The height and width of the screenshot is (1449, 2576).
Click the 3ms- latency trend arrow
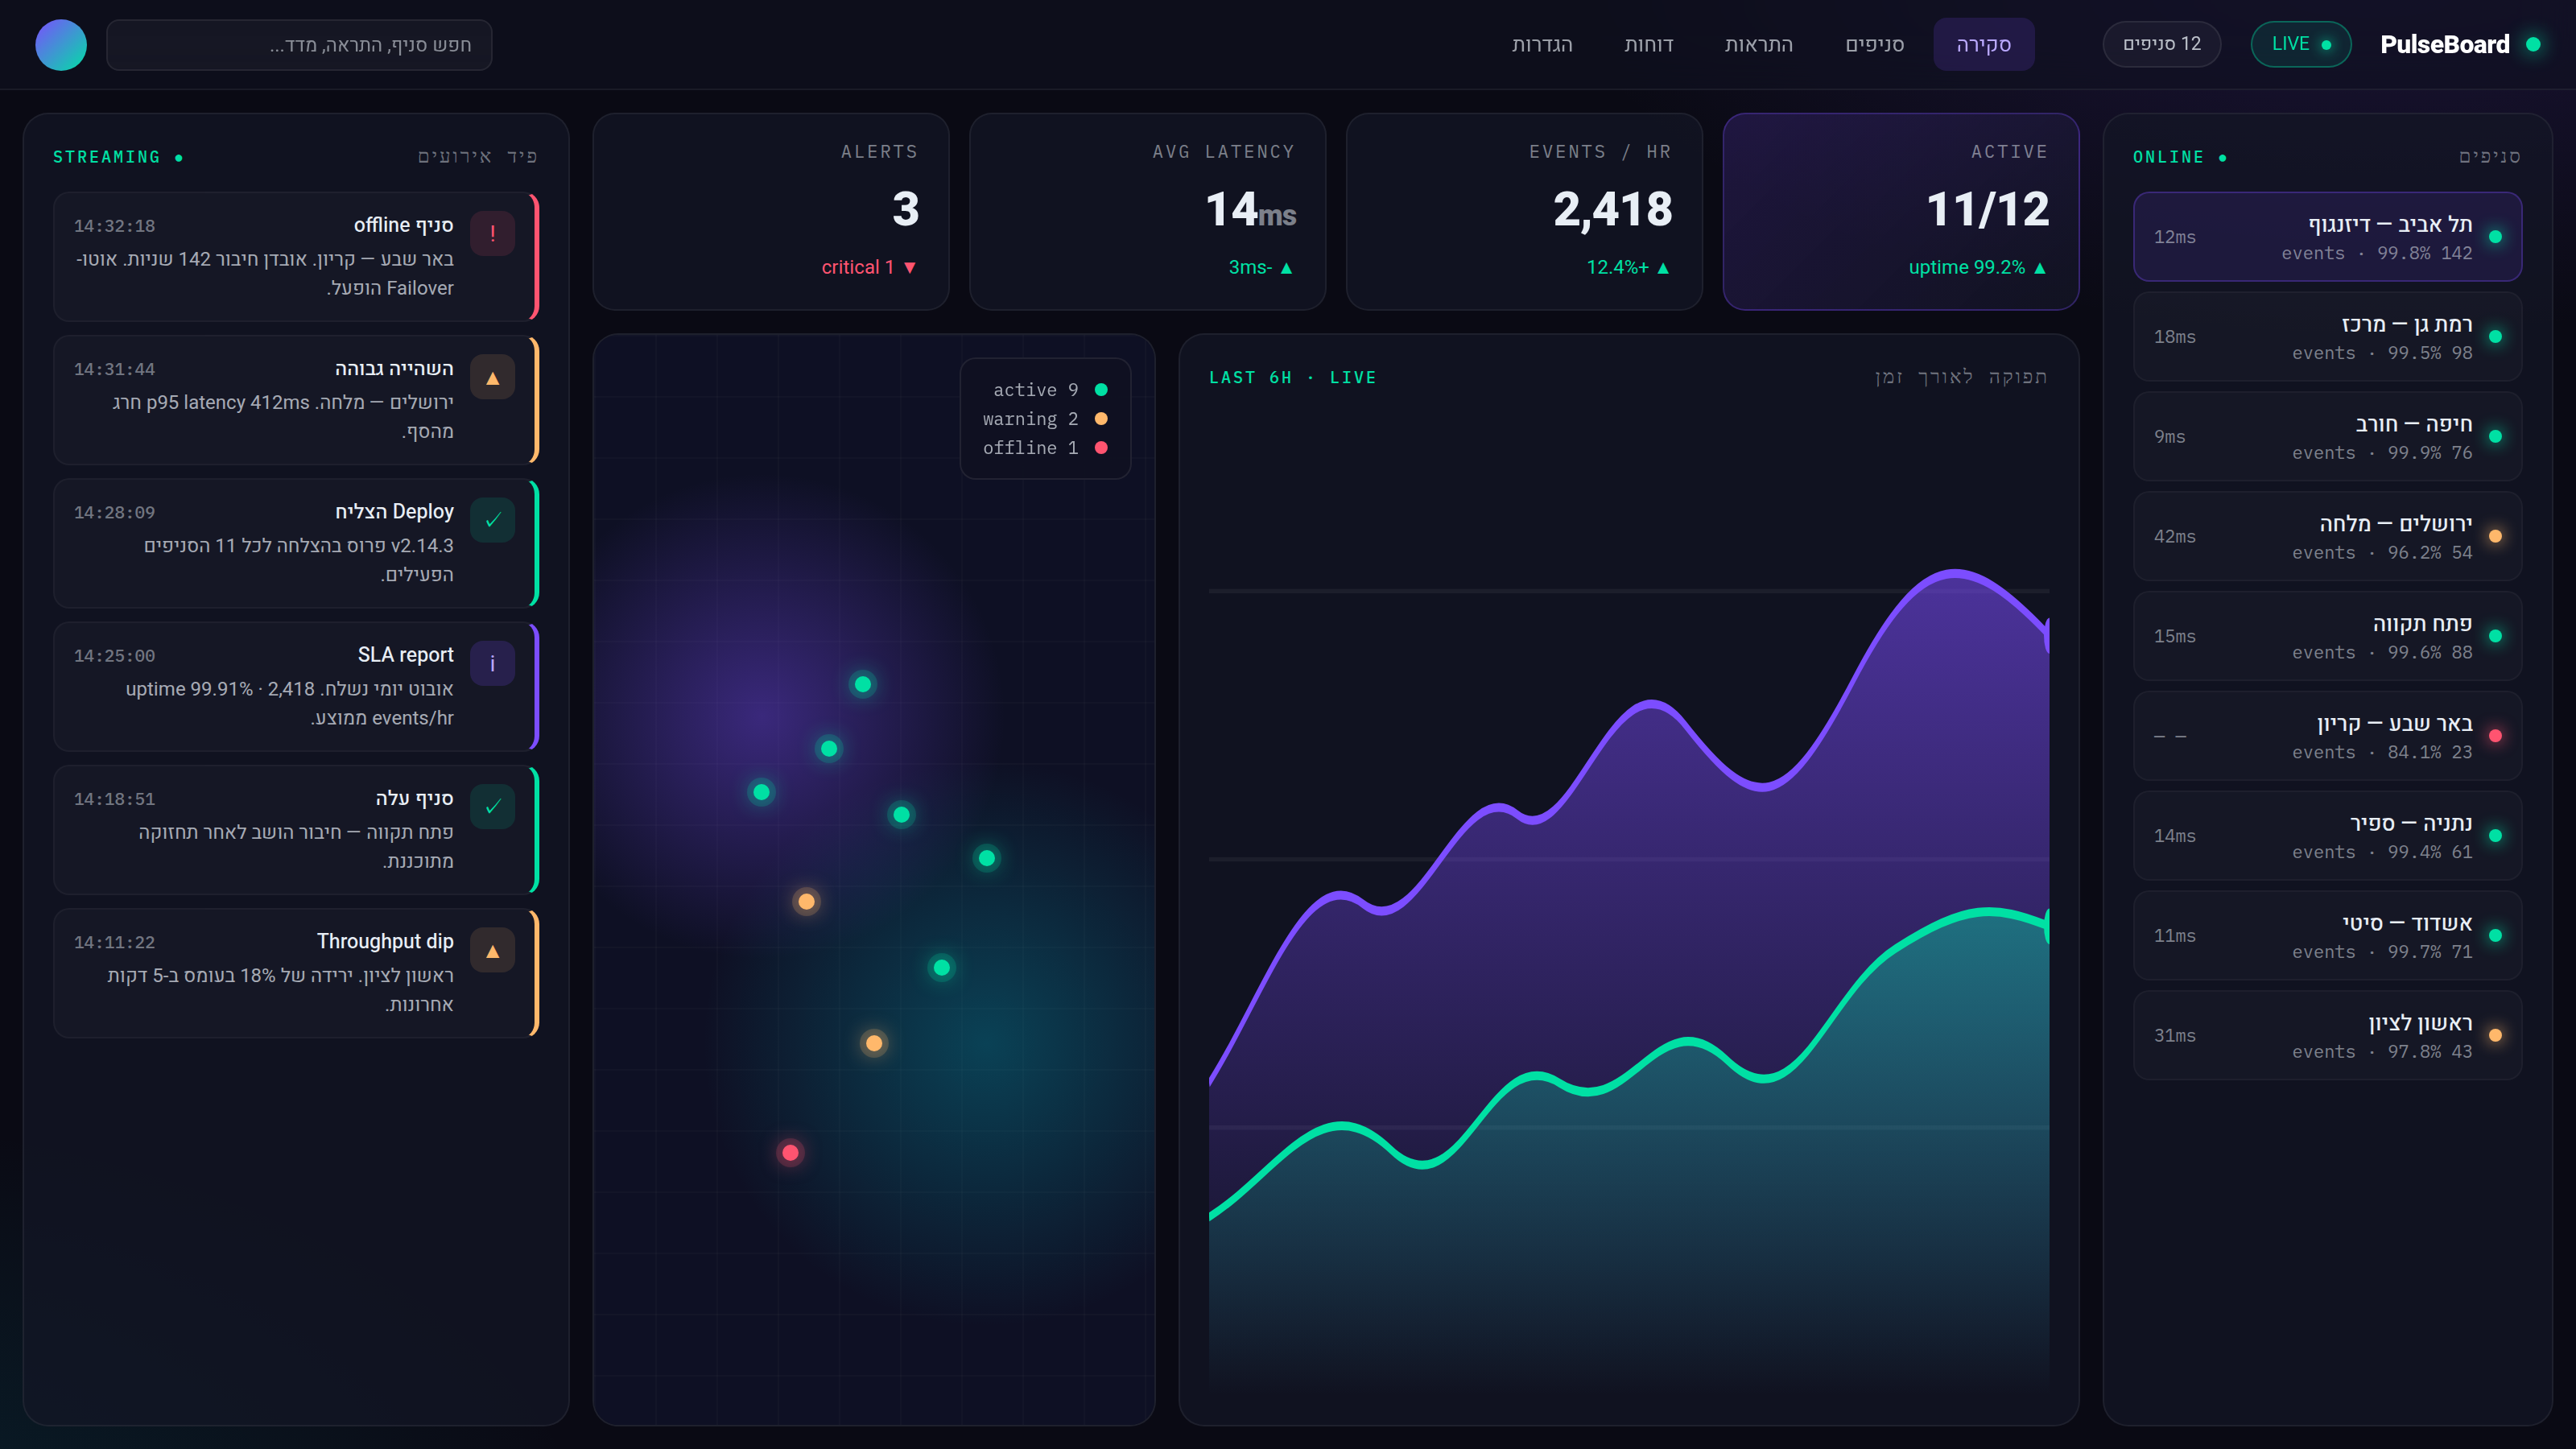coord(1286,268)
